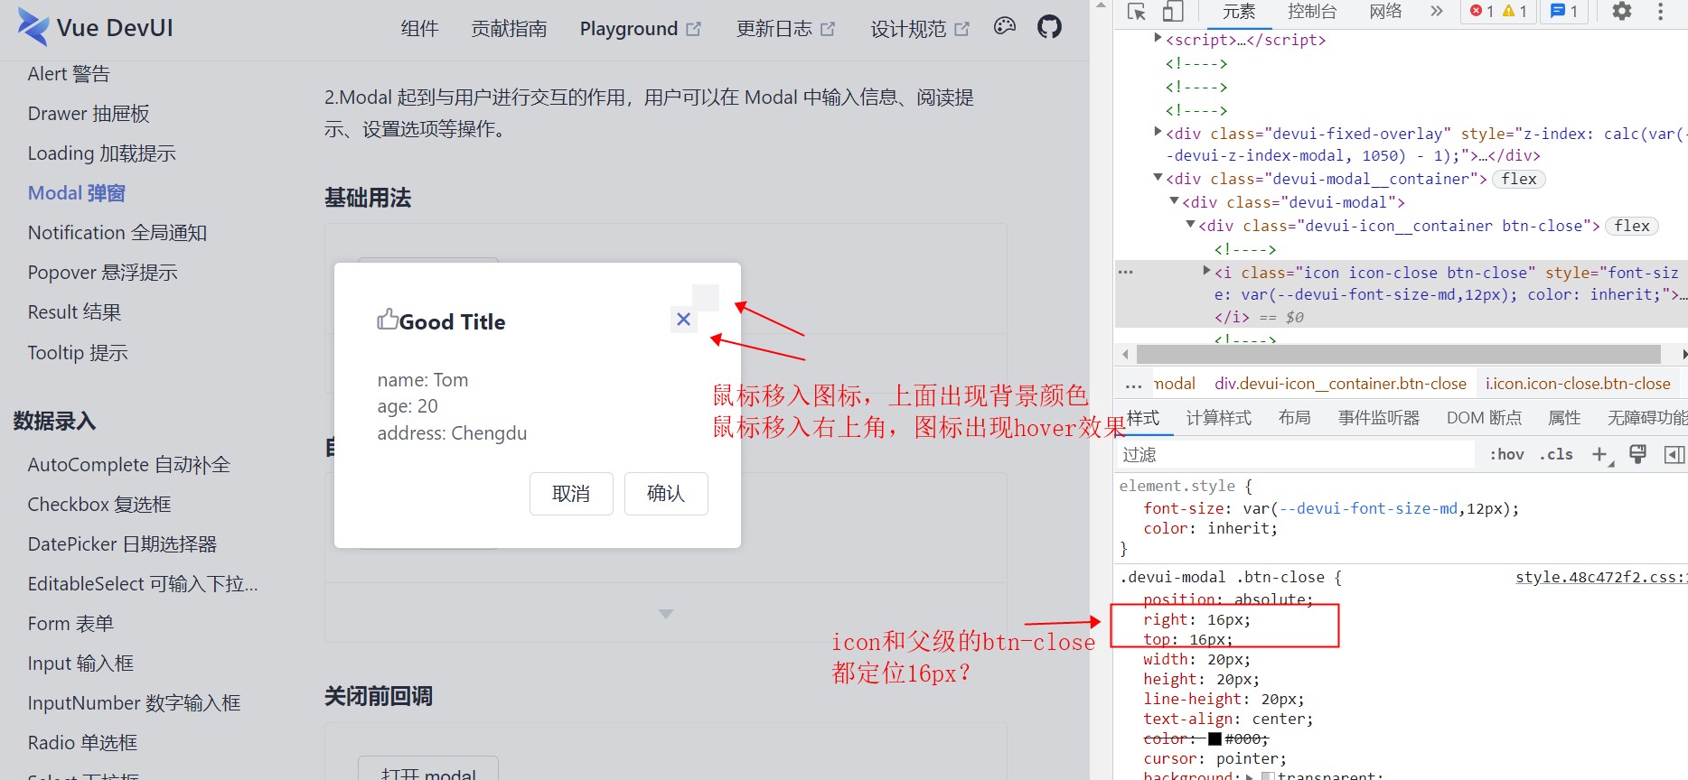Screen dimensions: 1688x780
Task: Select the 样式 styles pane tab
Action: coord(1143,418)
